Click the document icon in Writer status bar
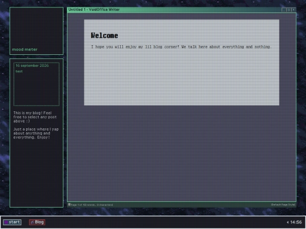306x229 pixels. coord(69,205)
